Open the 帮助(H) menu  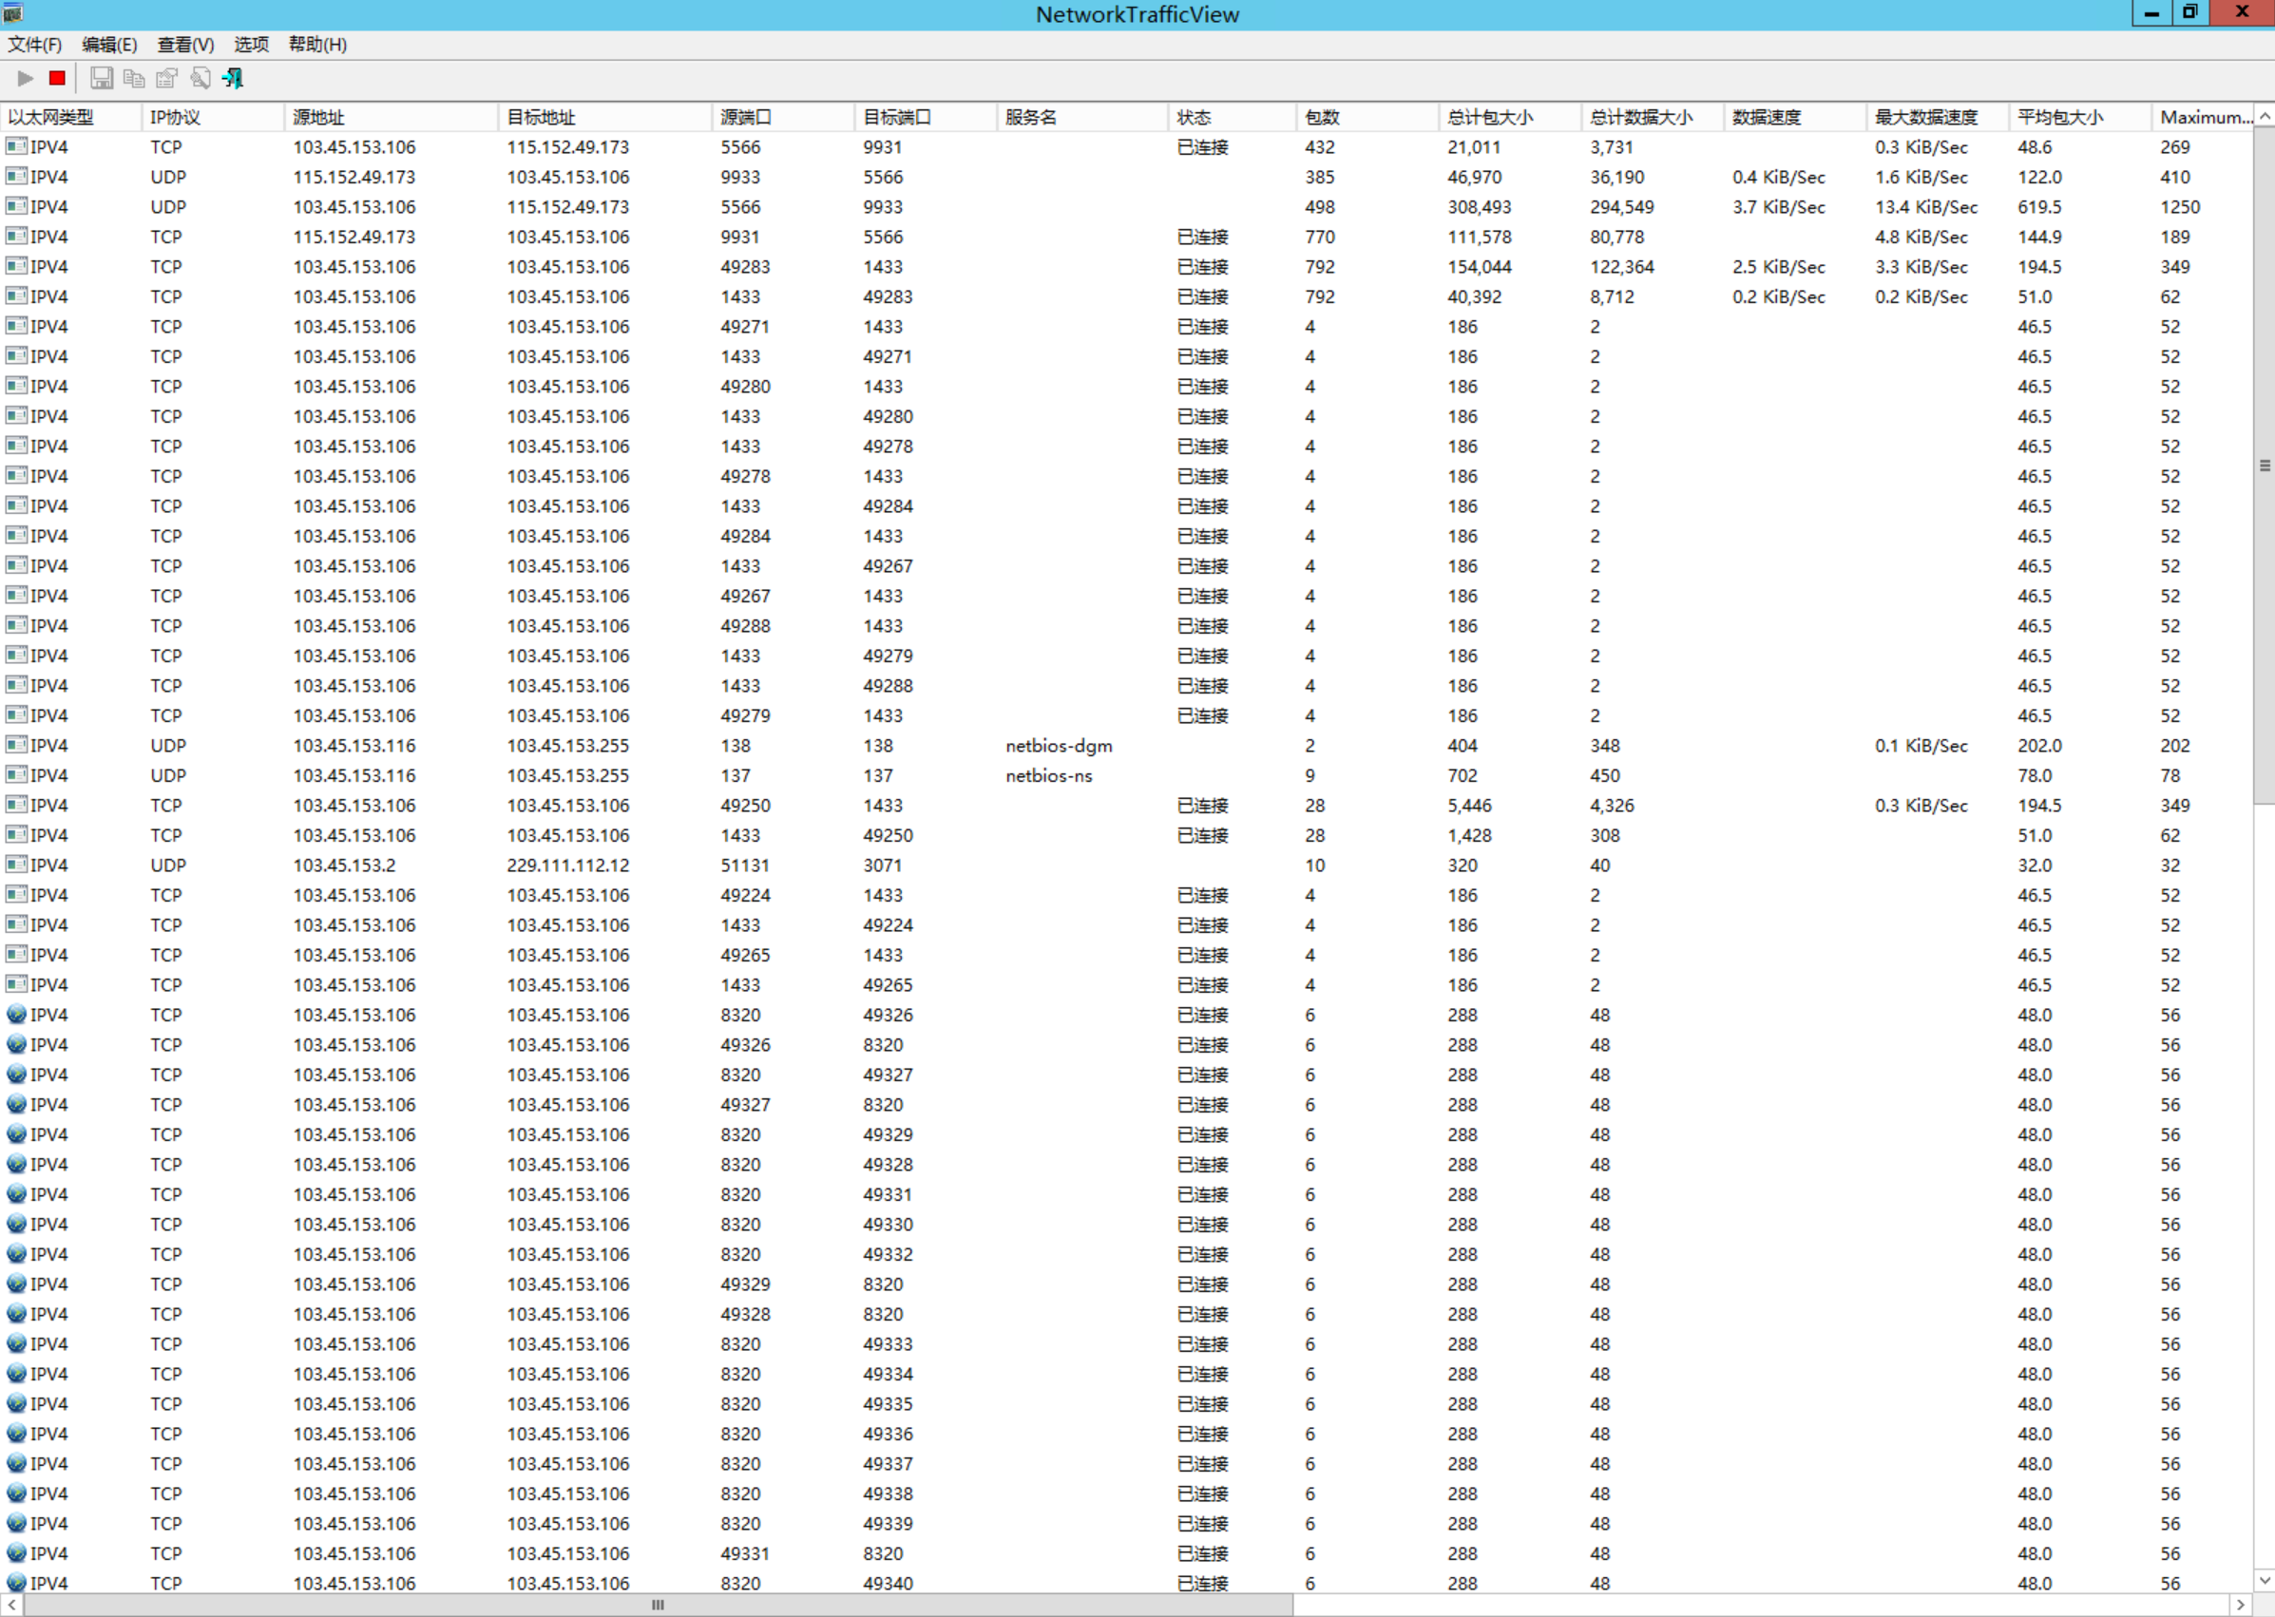click(317, 45)
